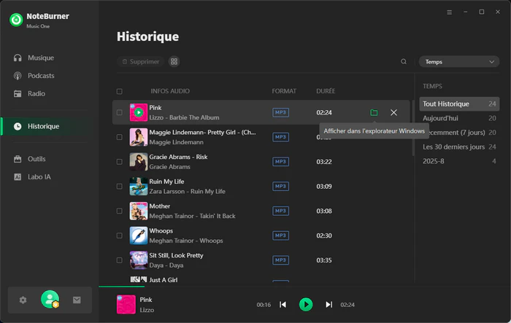Click the FORMAT column header
511x323 pixels.
(284, 91)
